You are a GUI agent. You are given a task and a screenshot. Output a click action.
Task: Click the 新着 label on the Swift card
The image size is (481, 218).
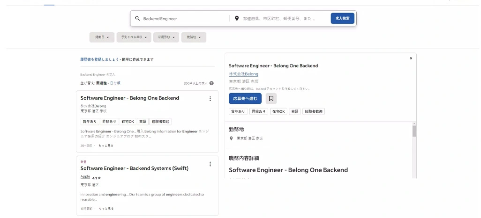coord(83,161)
